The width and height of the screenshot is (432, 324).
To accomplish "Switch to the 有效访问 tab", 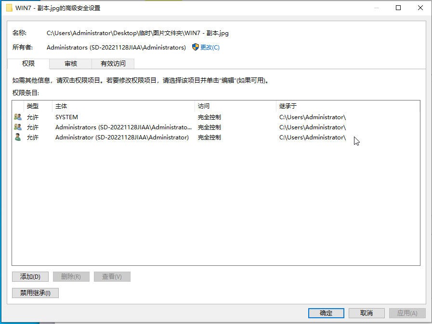I will point(113,63).
